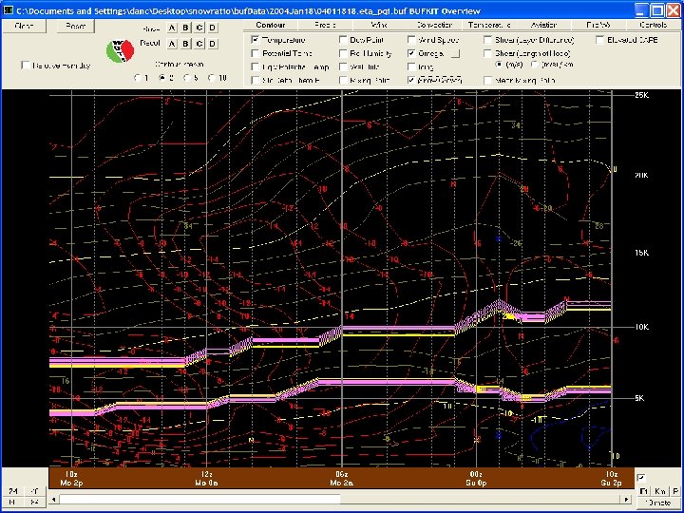The height and width of the screenshot is (513, 684).
Task: Enable the Dew Point contour checkbox
Action: pyautogui.click(x=343, y=40)
